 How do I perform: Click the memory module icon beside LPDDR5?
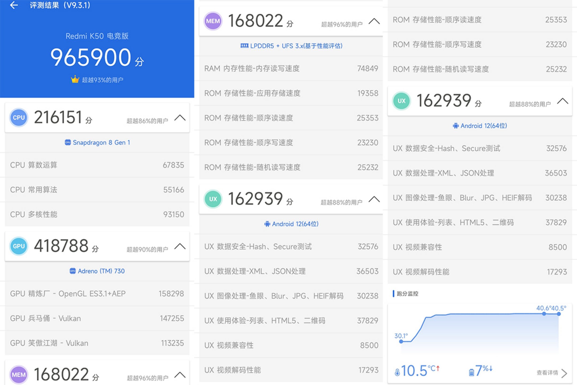244,46
